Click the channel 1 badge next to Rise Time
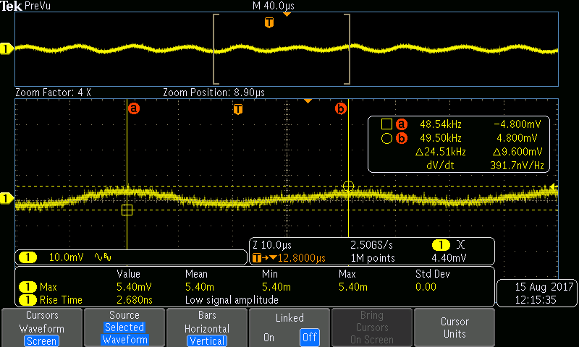This screenshot has height=347, width=579. (28, 300)
